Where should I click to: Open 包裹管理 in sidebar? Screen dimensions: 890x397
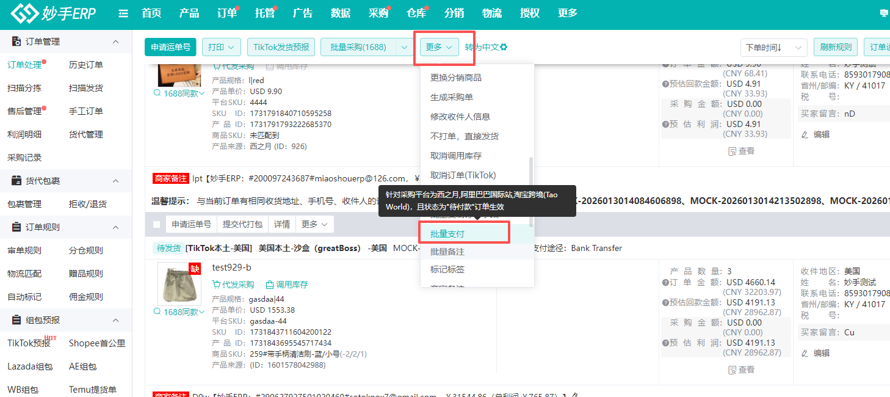24,204
